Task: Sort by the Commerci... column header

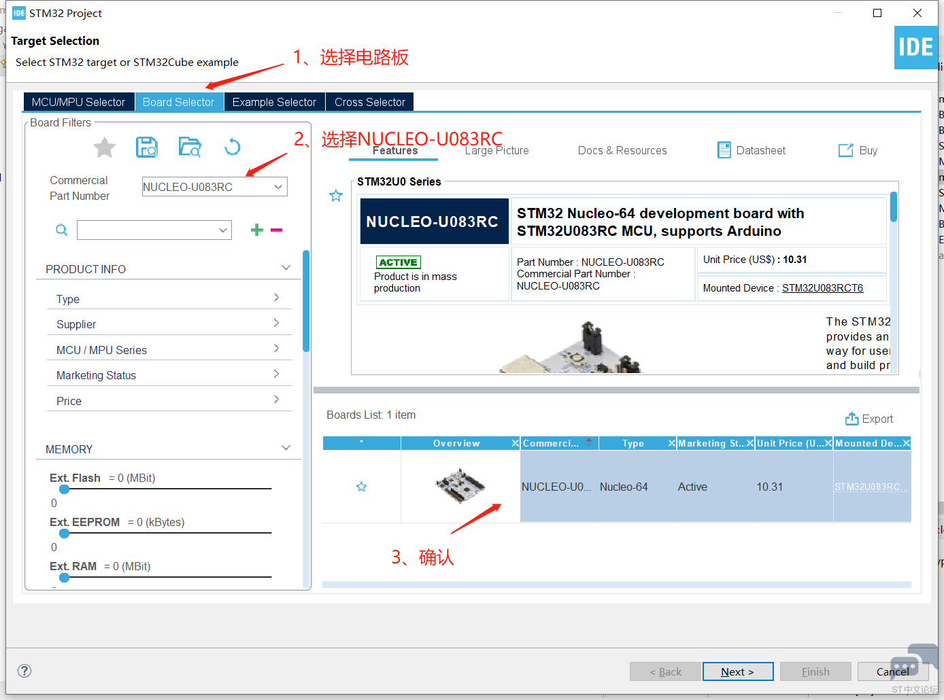Action: tap(559, 443)
